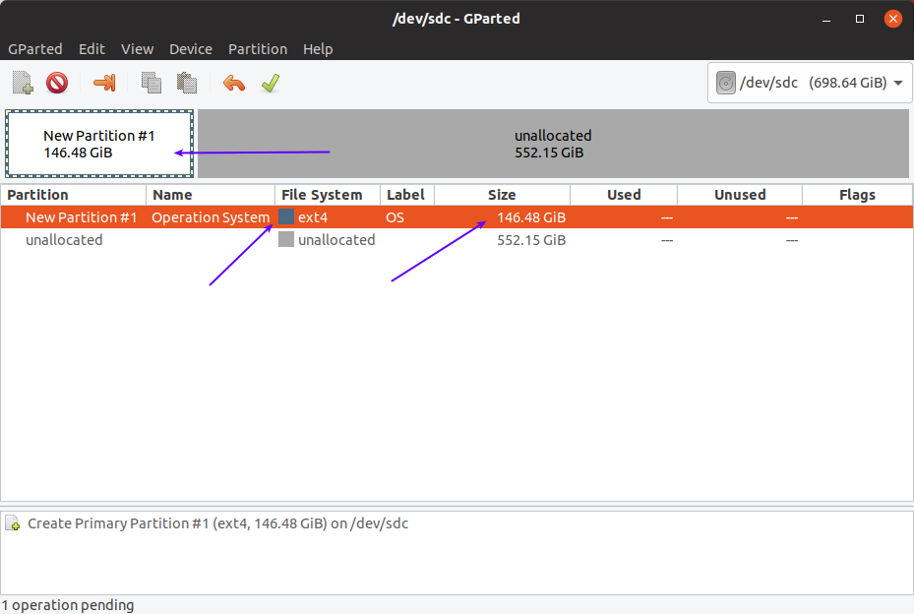Select the unallocated 552.15 GiB graphical block

click(x=553, y=144)
